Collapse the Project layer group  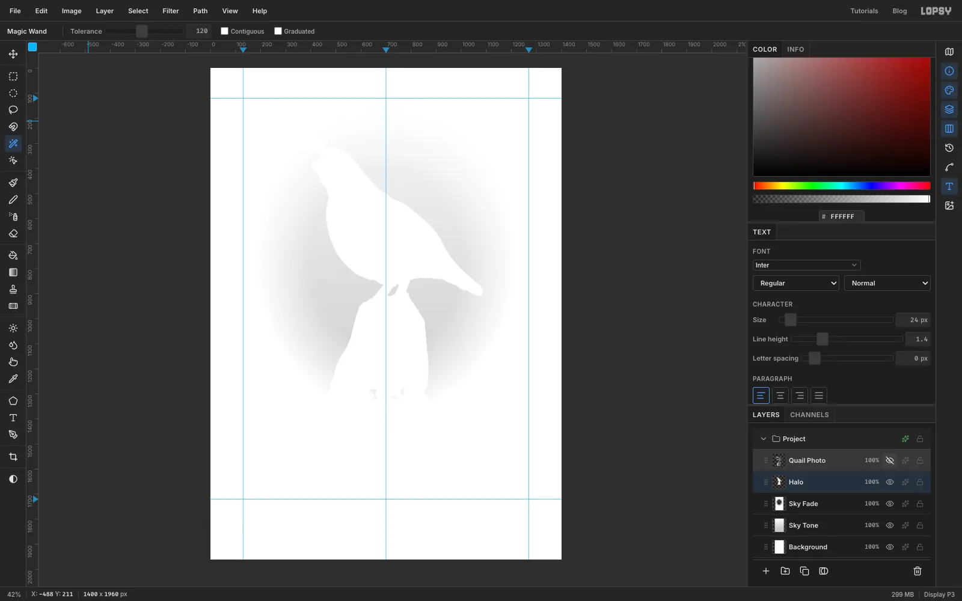pos(764,439)
